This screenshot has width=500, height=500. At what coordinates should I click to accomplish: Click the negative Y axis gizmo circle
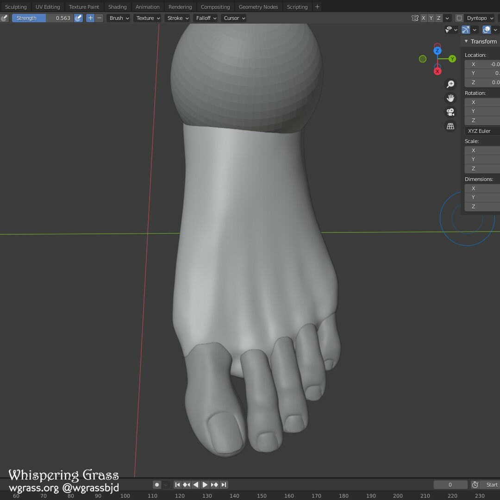(423, 59)
